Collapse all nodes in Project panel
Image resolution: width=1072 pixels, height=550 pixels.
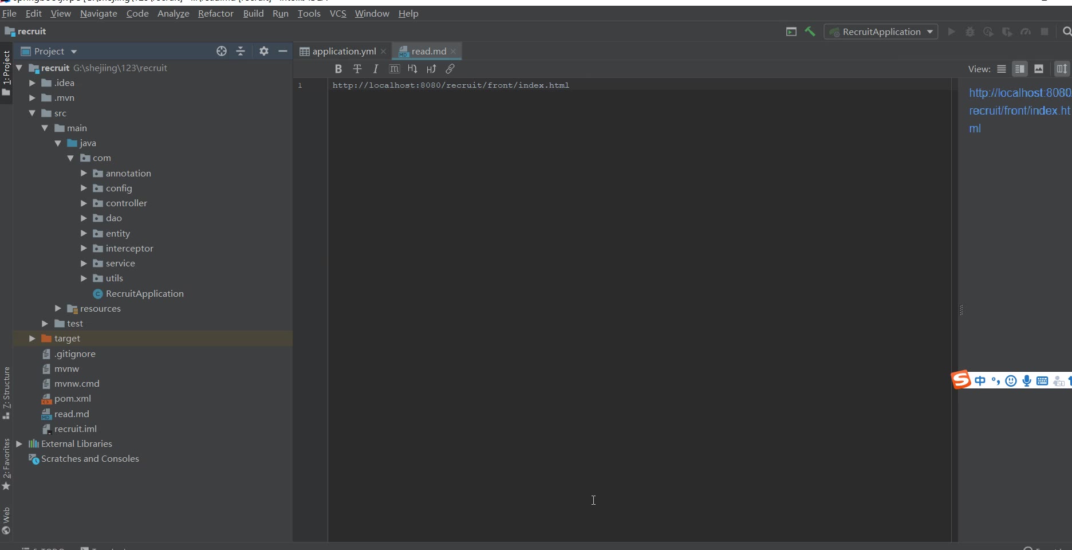tap(241, 51)
